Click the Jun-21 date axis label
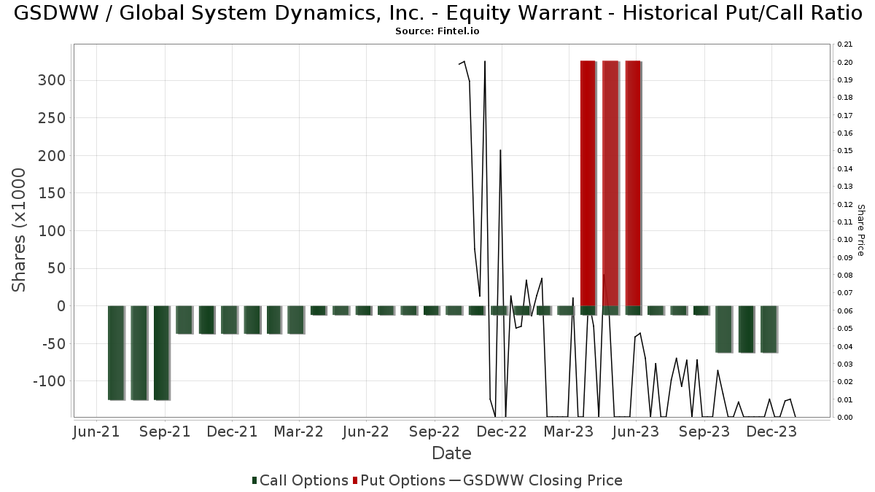This screenshot has width=875, height=492. click(x=97, y=432)
